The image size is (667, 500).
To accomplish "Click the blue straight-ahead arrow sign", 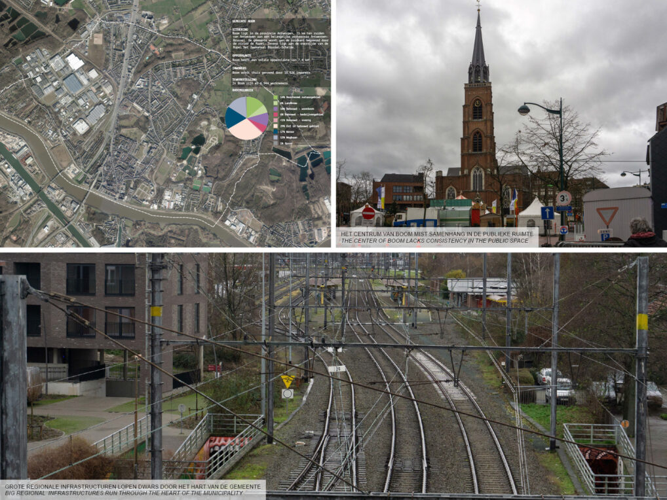I will (547, 213).
